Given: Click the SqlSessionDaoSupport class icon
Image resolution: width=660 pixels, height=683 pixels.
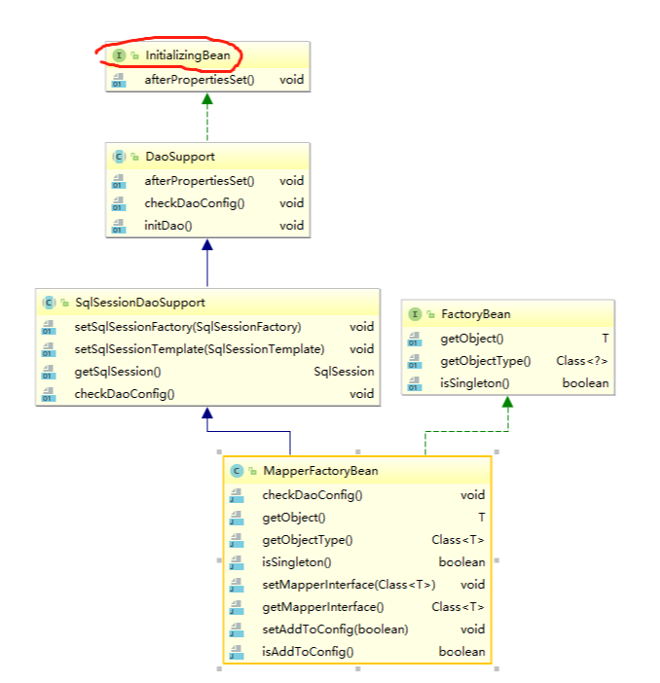Looking at the screenshot, I should tap(49, 303).
